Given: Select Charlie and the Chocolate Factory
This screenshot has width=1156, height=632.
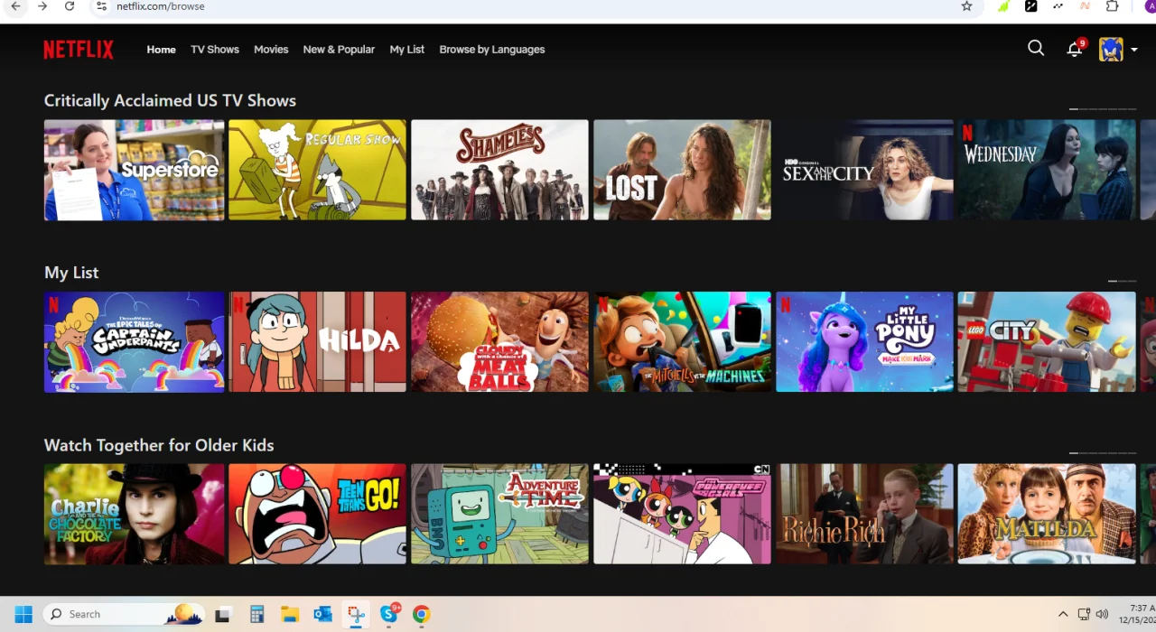Looking at the screenshot, I should click(134, 514).
